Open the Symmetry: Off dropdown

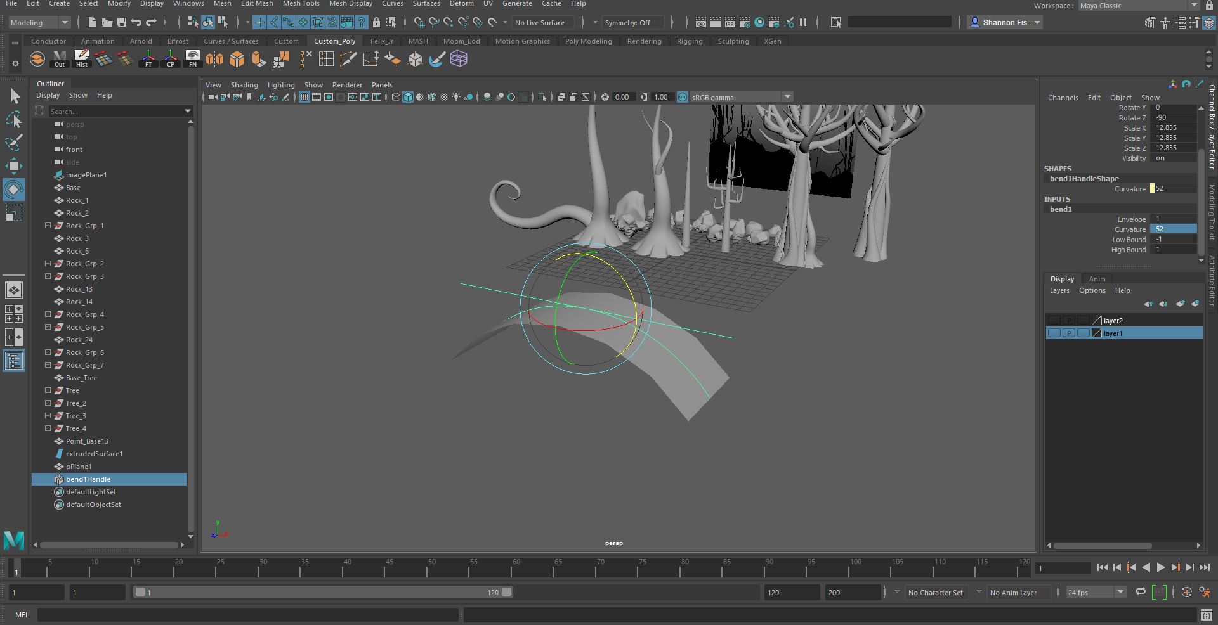coord(632,22)
